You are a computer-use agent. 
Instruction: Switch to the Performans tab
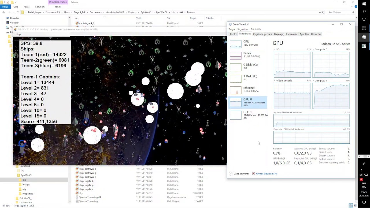[x=245, y=34]
